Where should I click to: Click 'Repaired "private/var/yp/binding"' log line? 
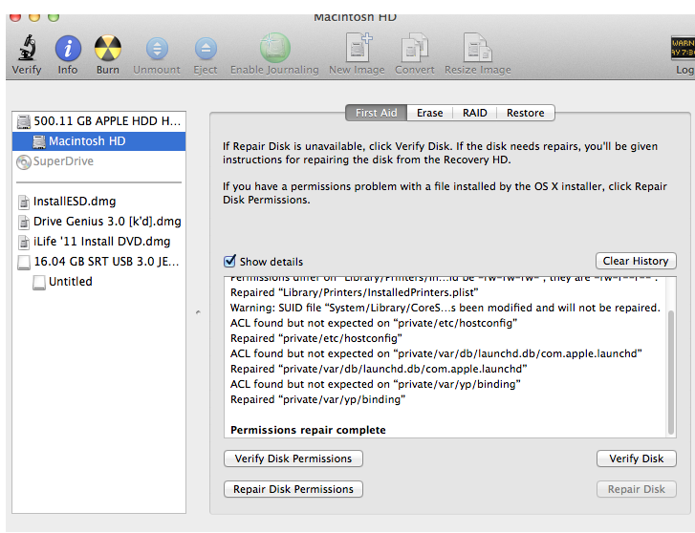tap(317, 399)
